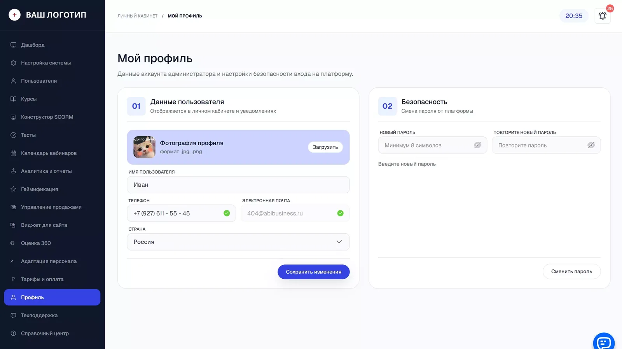Click the 20:35 time badge
Screen dimensions: 622x349
pyautogui.click(x=574, y=16)
